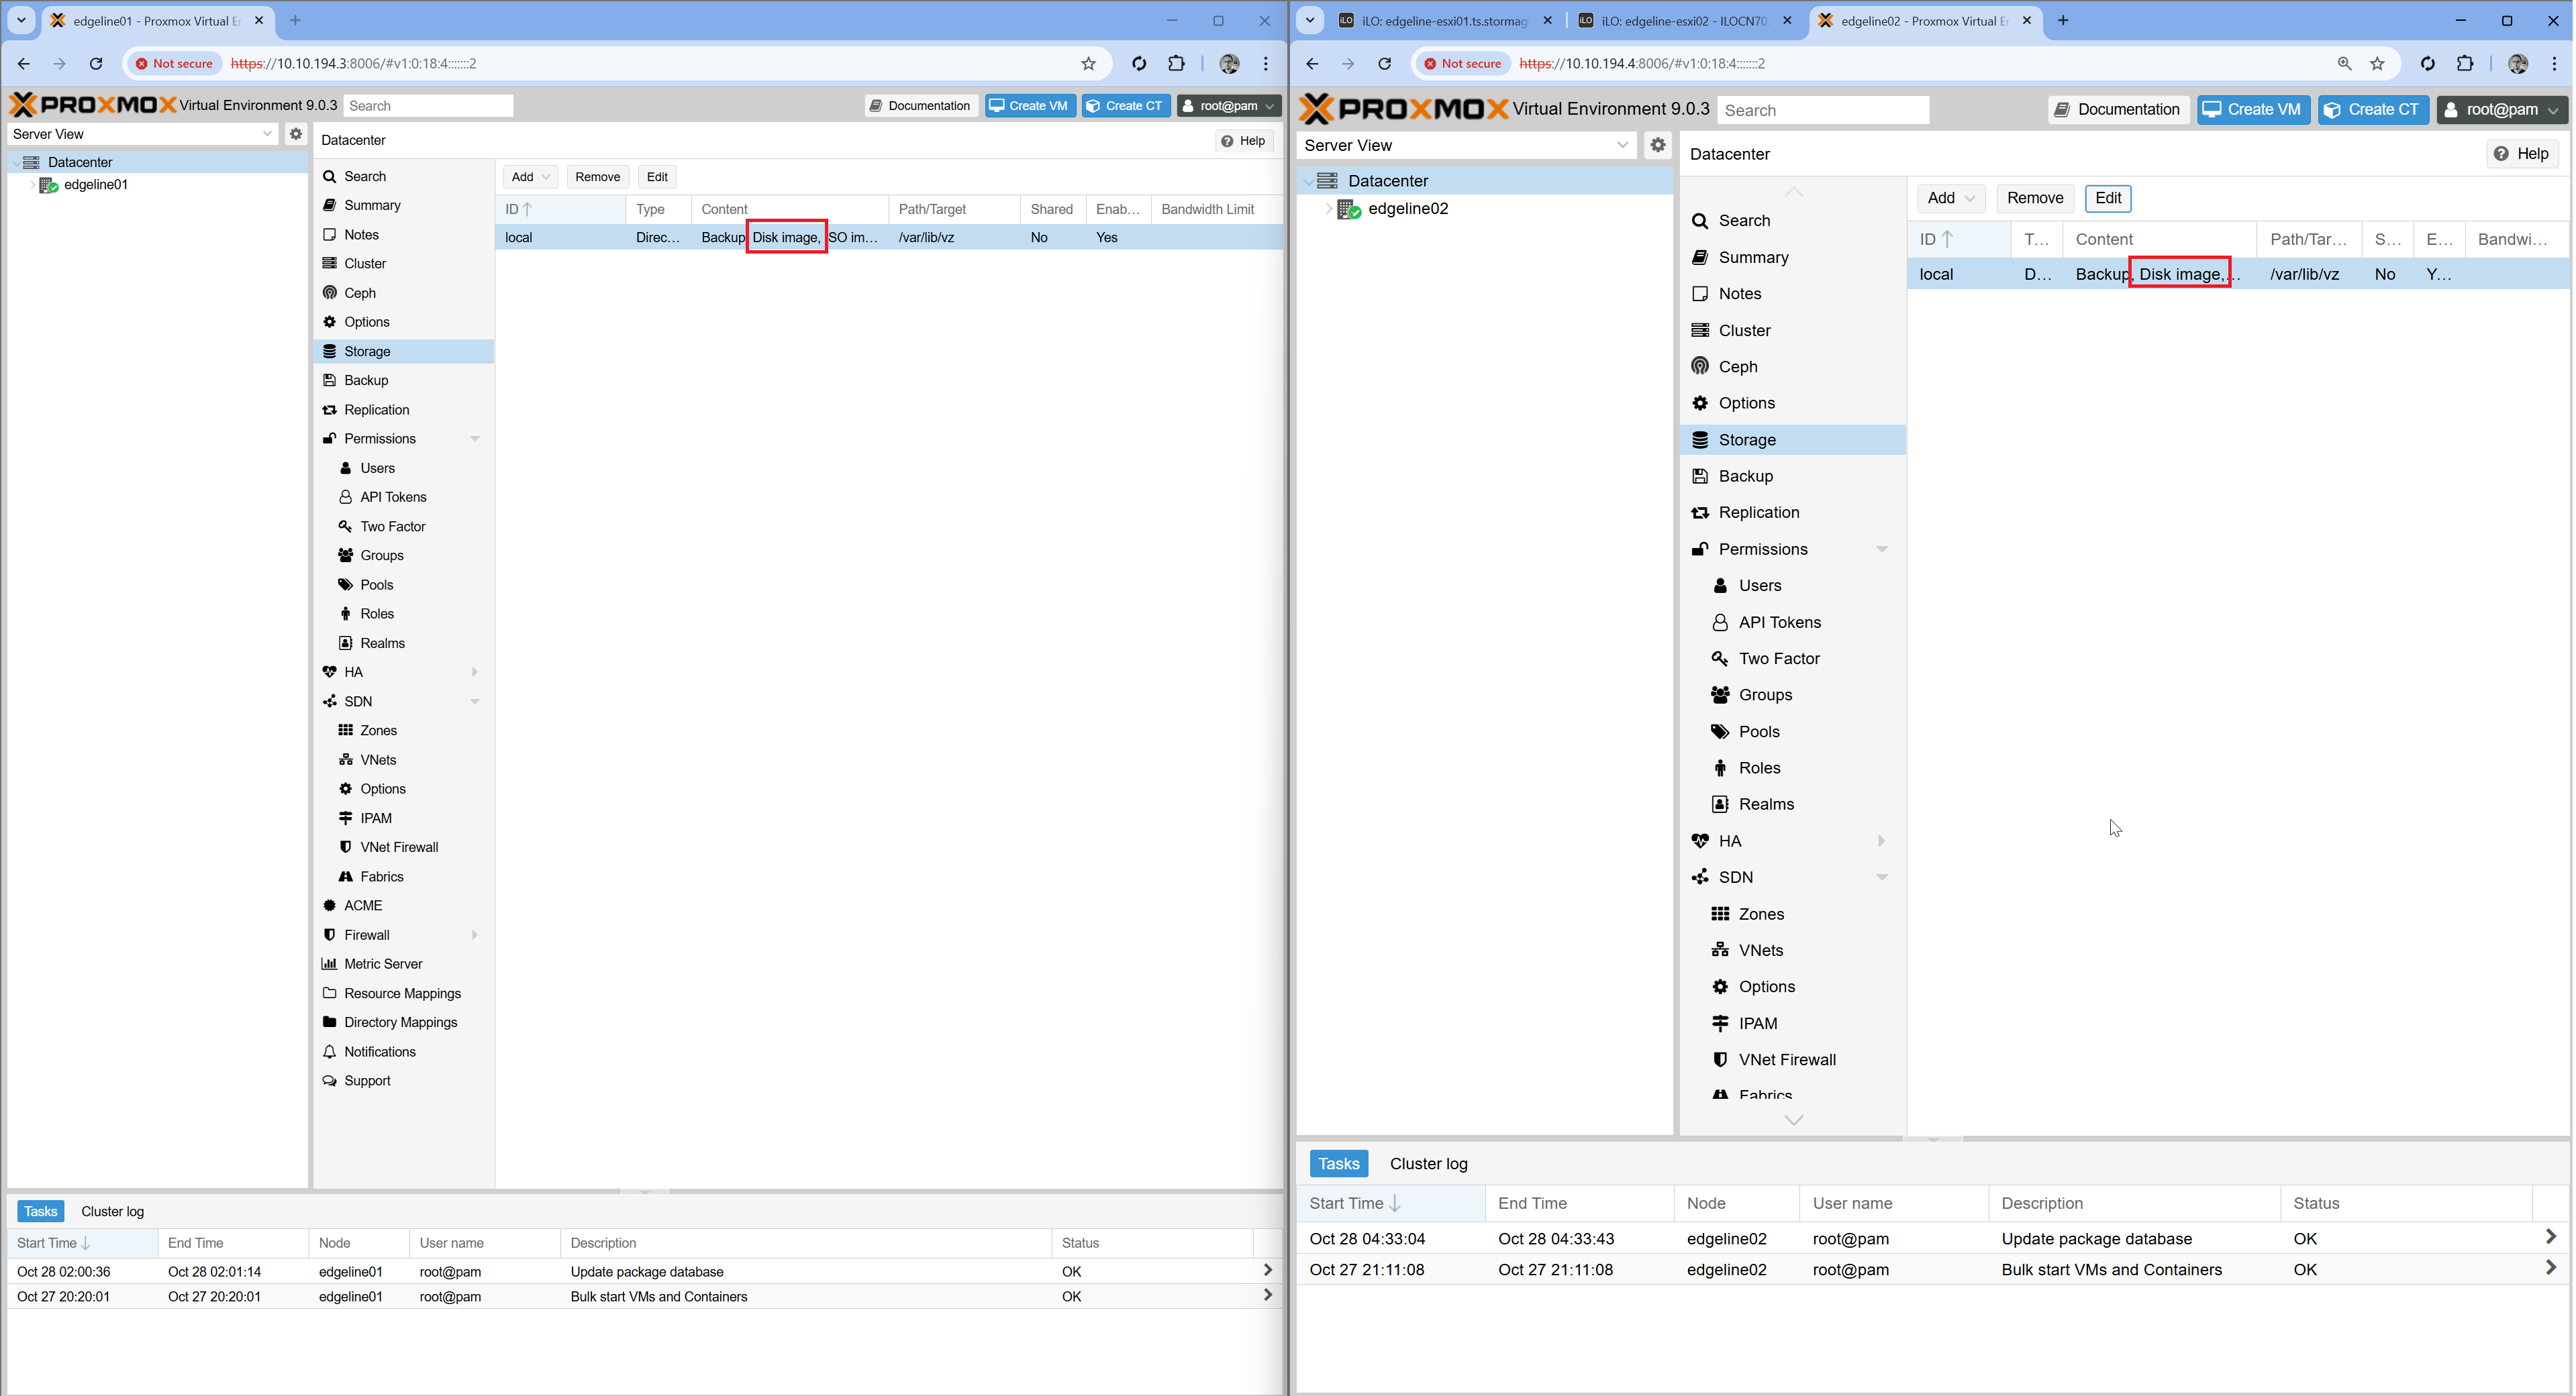Expand edgeline02 node in the tree

click(1328, 209)
